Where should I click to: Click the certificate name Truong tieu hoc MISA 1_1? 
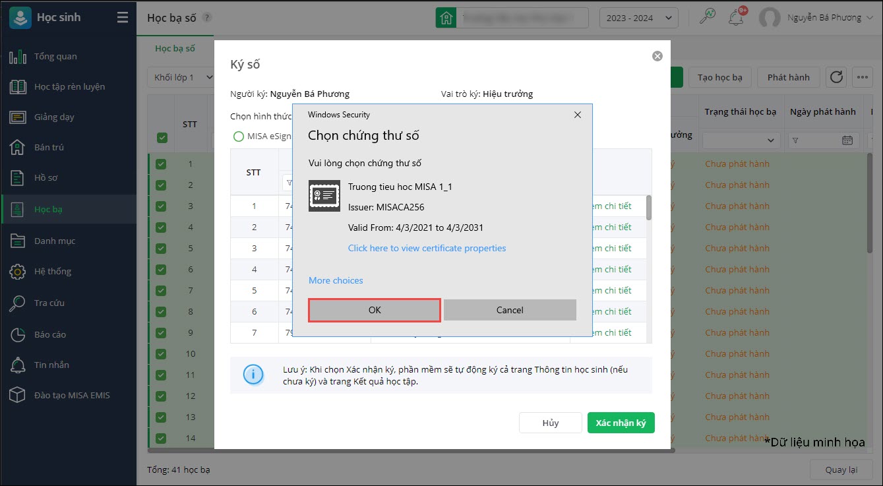click(x=400, y=187)
